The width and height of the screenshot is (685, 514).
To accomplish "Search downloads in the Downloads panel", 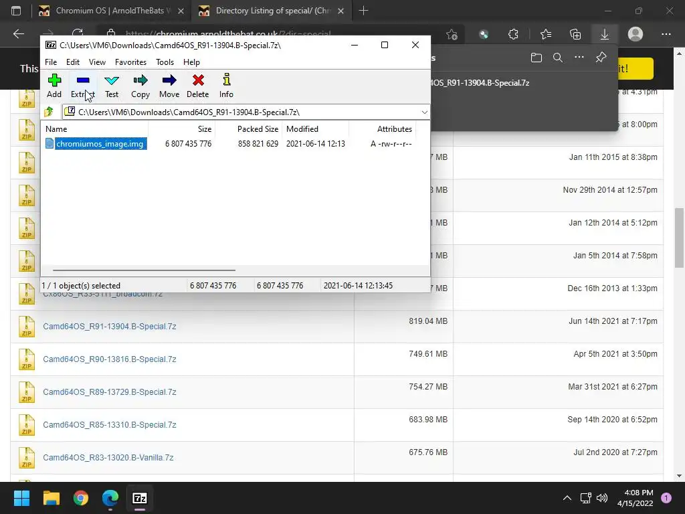I will 558,58.
